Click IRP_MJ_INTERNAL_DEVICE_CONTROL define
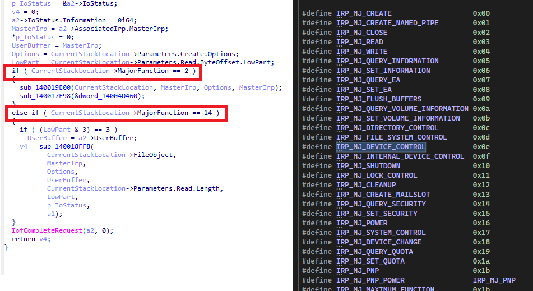 coord(400,156)
